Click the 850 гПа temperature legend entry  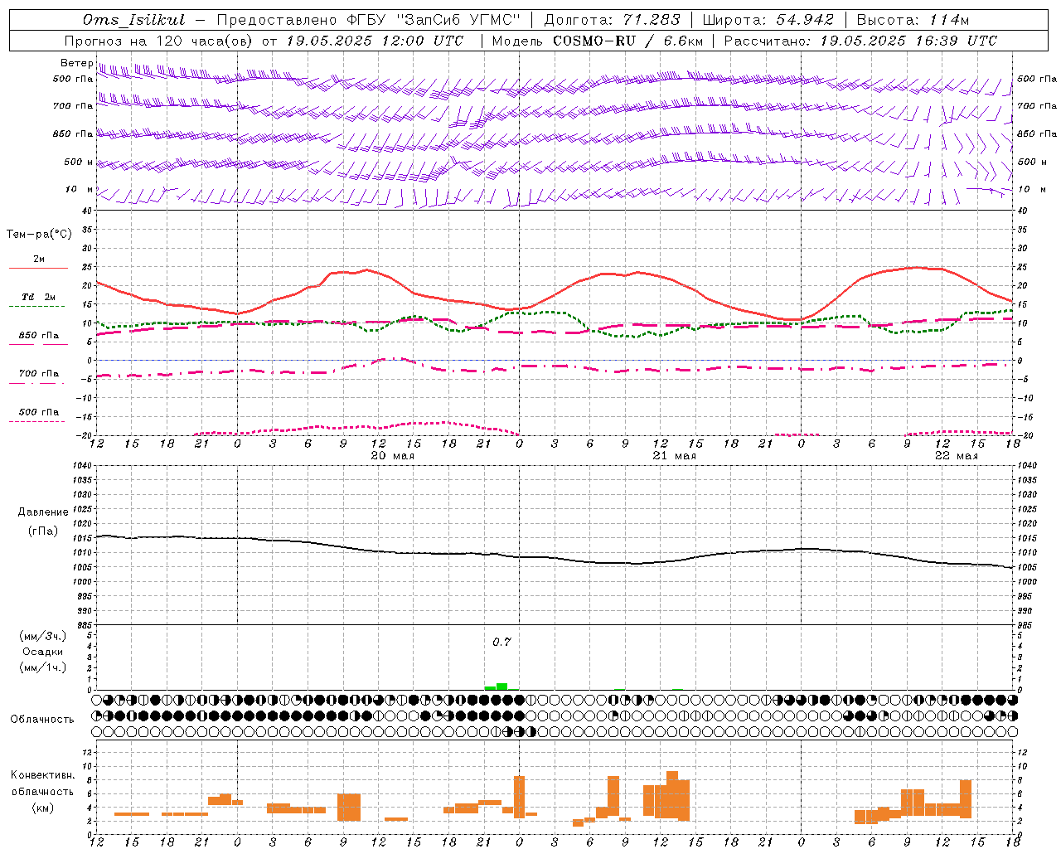pos(39,336)
